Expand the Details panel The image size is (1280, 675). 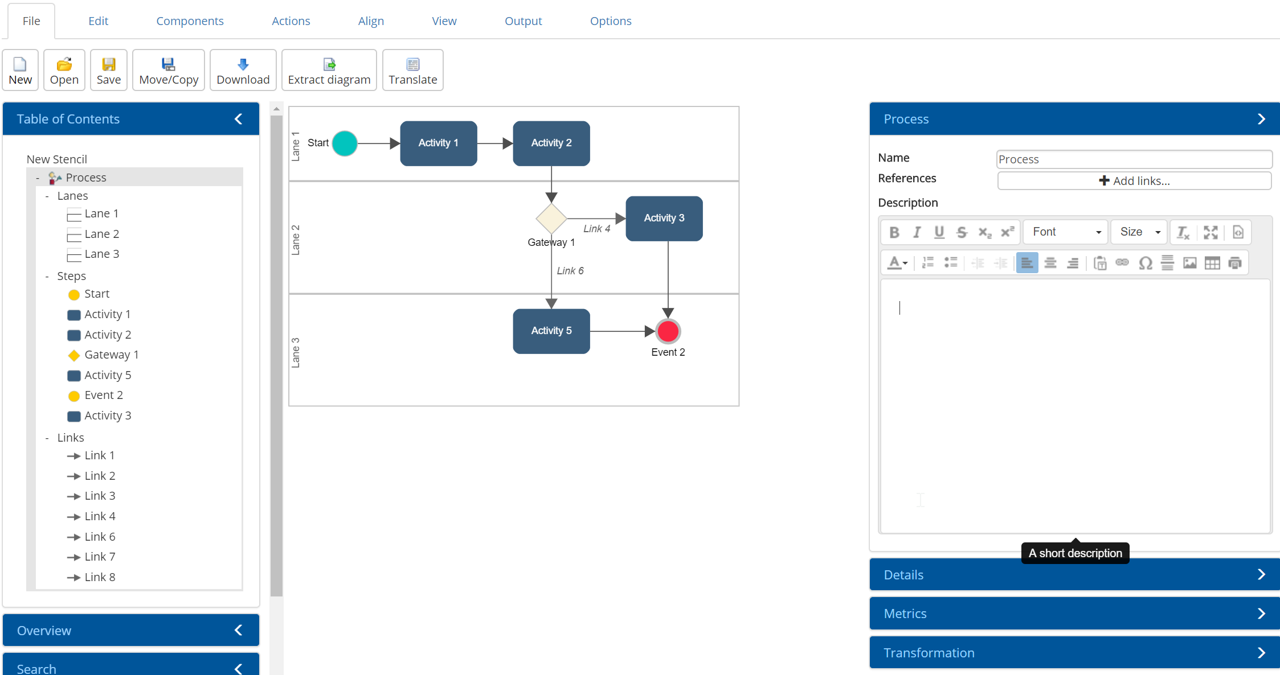(x=1074, y=575)
